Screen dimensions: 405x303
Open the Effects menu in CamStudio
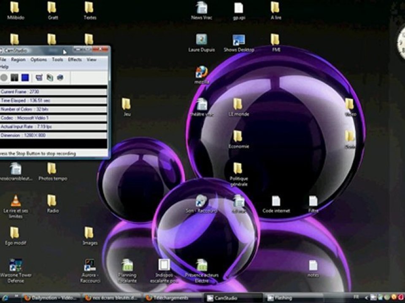pyautogui.click(x=75, y=60)
